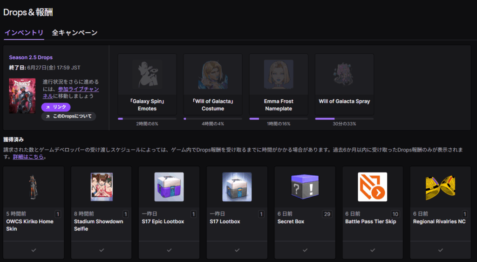Click the '5 時間前' timestamp
This screenshot has height=262, width=477.
tap(16, 214)
